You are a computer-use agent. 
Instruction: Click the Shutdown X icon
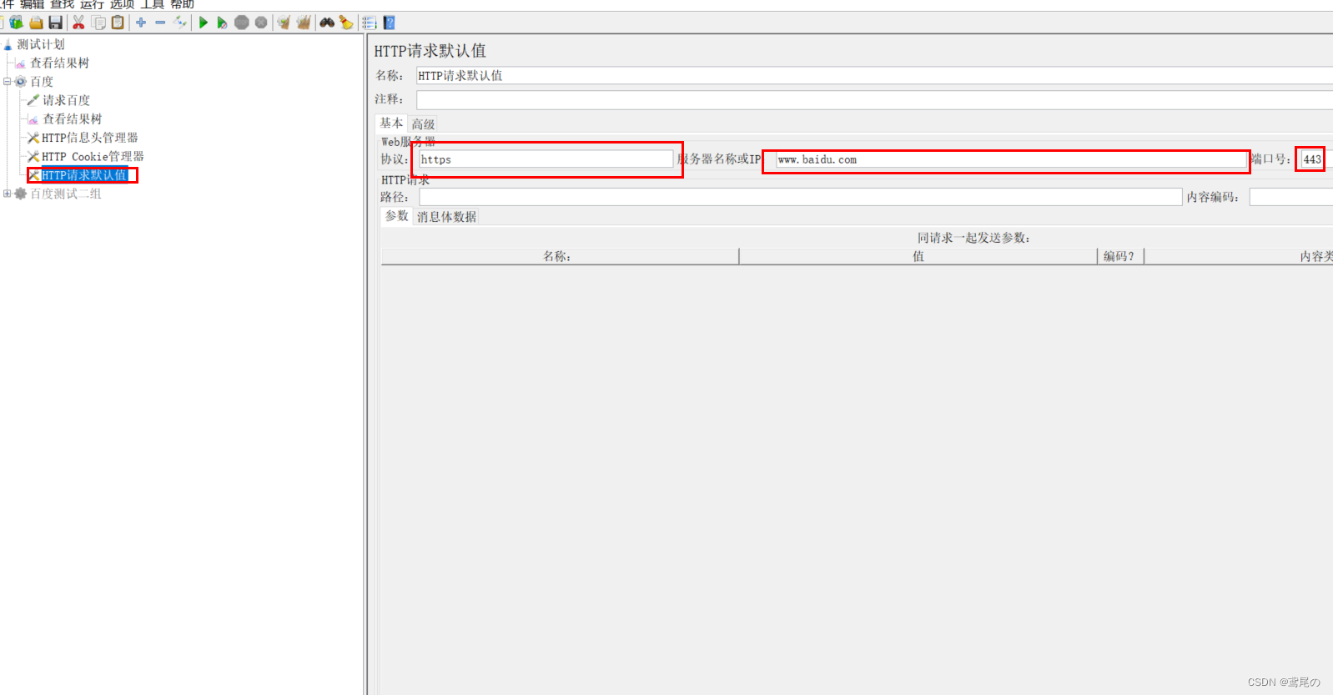coord(261,23)
